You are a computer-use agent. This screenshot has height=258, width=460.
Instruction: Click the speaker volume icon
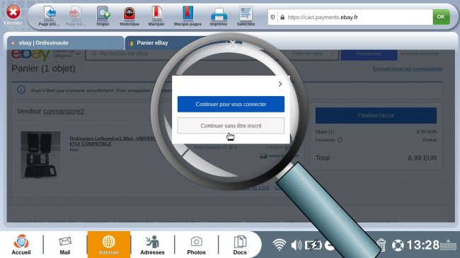pyautogui.click(x=297, y=245)
